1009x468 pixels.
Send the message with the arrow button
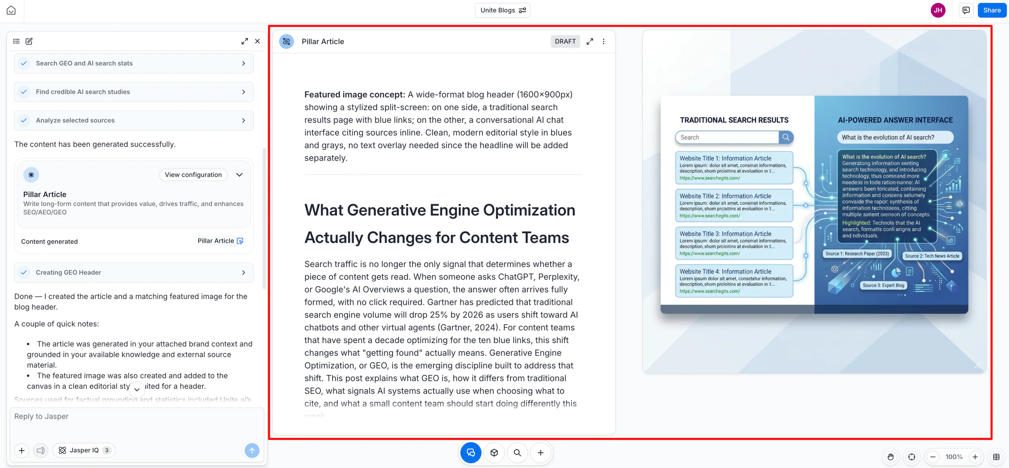(x=252, y=450)
